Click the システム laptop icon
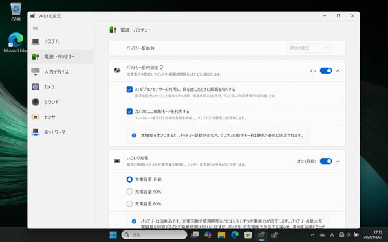 [36, 41]
